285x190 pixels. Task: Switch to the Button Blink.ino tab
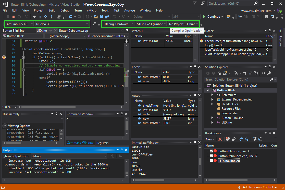14,31
